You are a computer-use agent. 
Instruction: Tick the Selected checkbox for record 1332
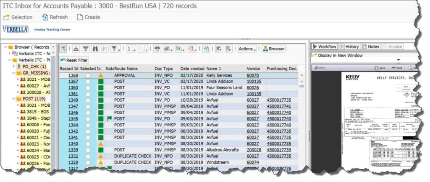tap(88, 156)
